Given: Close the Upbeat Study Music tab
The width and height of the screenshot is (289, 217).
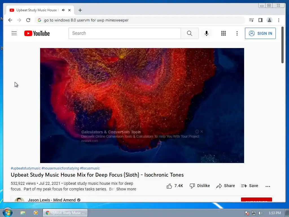Looking at the screenshot, I should (x=69, y=10).
